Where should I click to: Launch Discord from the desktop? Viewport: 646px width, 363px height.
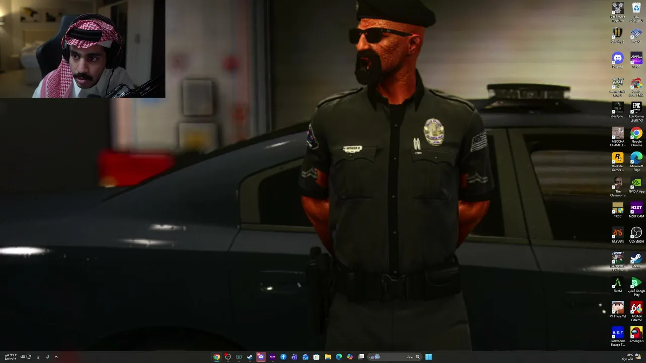(618, 60)
